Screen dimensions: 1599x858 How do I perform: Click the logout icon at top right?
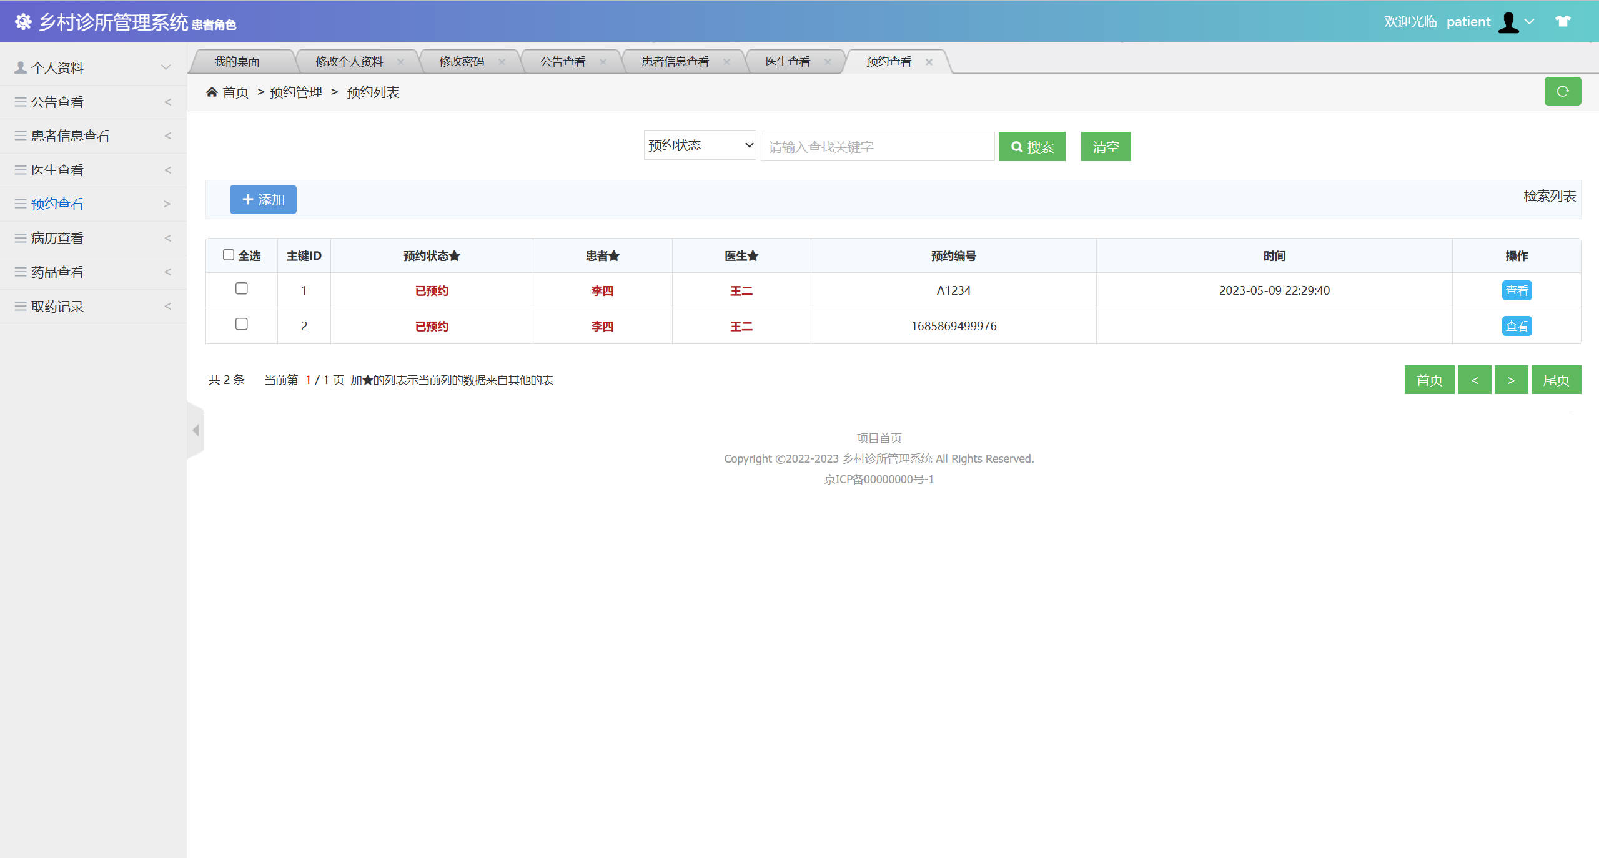pyautogui.click(x=1563, y=21)
